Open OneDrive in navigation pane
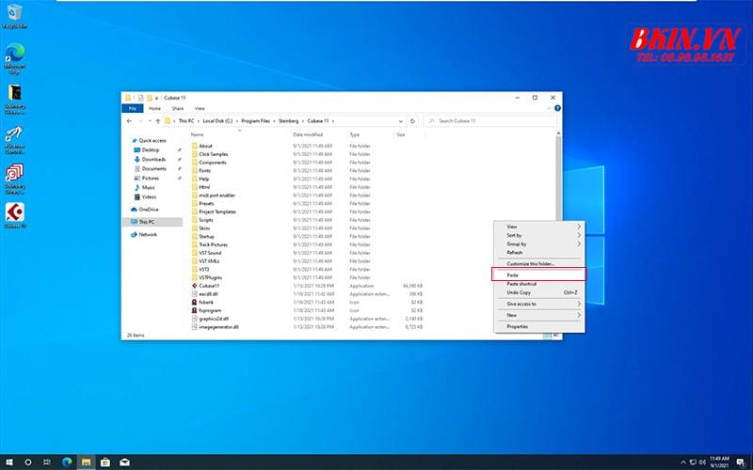The width and height of the screenshot is (753, 470). tap(145, 209)
